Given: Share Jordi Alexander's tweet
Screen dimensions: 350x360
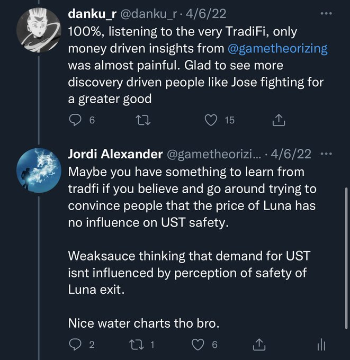Looking at the screenshot, I should [259, 345].
